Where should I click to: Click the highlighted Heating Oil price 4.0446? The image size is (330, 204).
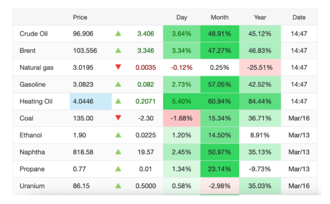84,101
